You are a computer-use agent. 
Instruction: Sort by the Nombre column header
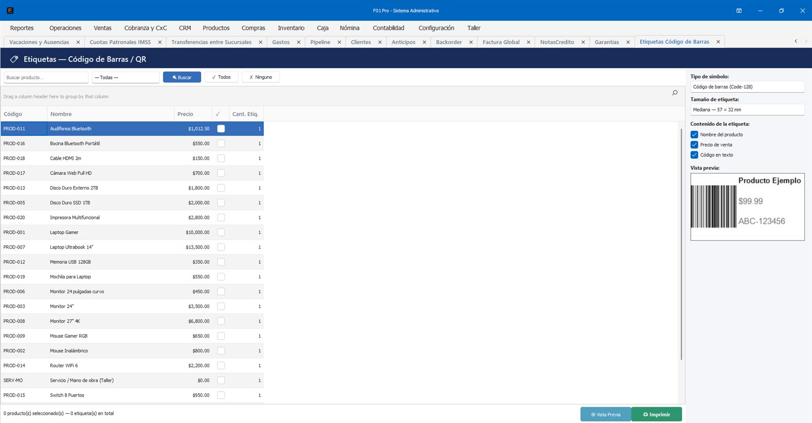click(111, 114)
